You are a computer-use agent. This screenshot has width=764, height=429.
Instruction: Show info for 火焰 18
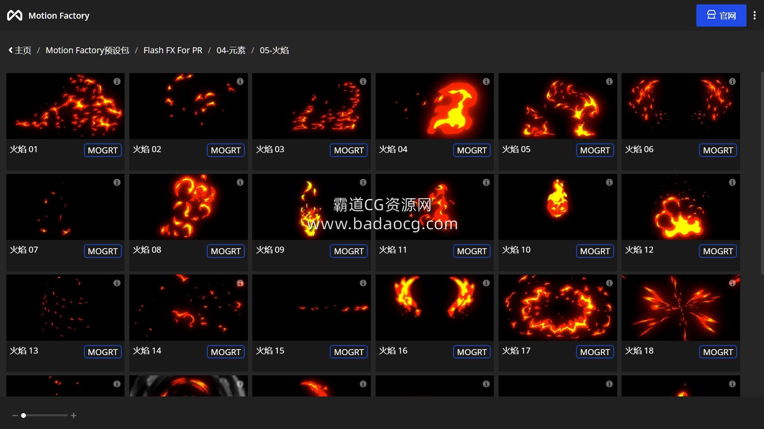coord(732,283)
